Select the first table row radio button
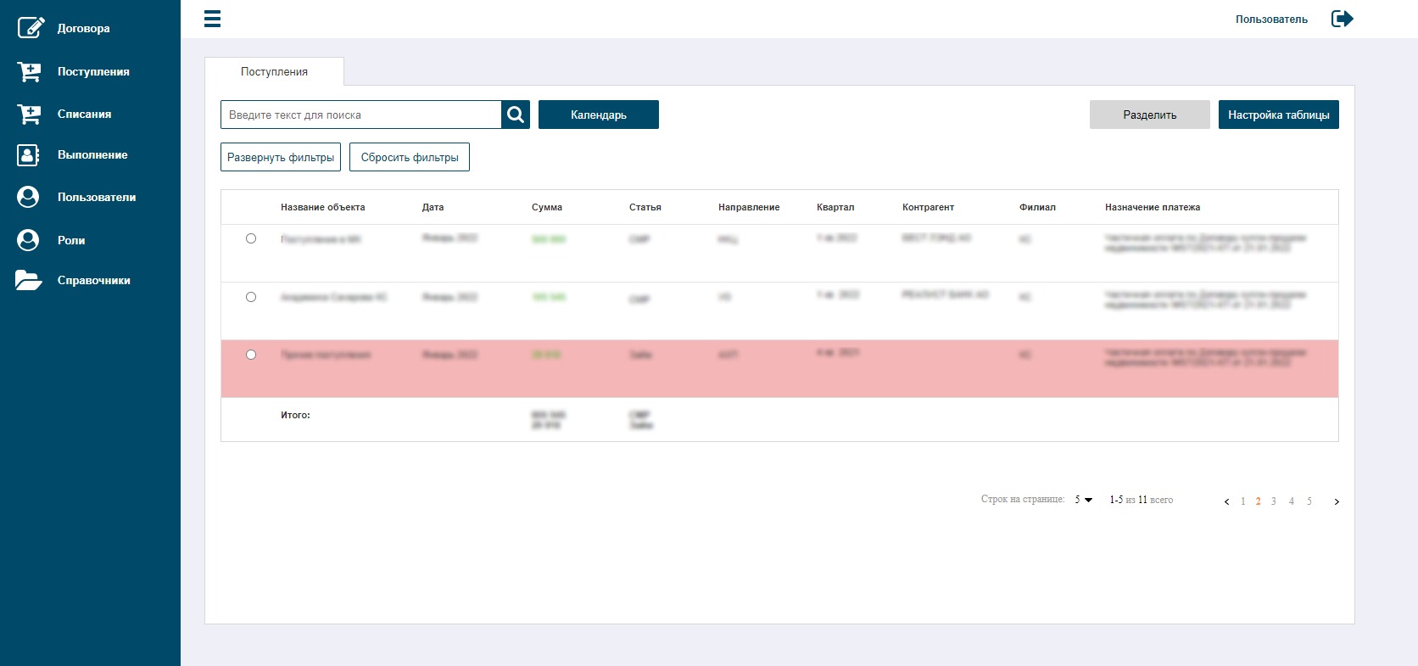Viewport: 1418px width, 666px height. (x=251, y=238)
